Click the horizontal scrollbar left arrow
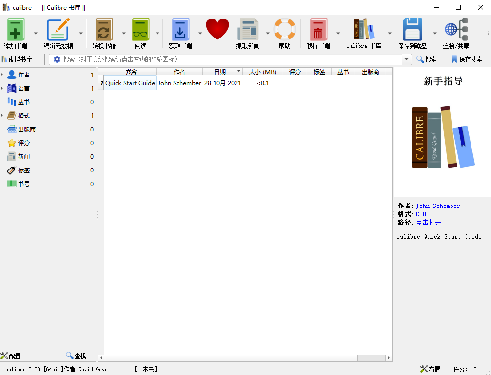Viewport: 491px width, 375px height. coord(101,358)
